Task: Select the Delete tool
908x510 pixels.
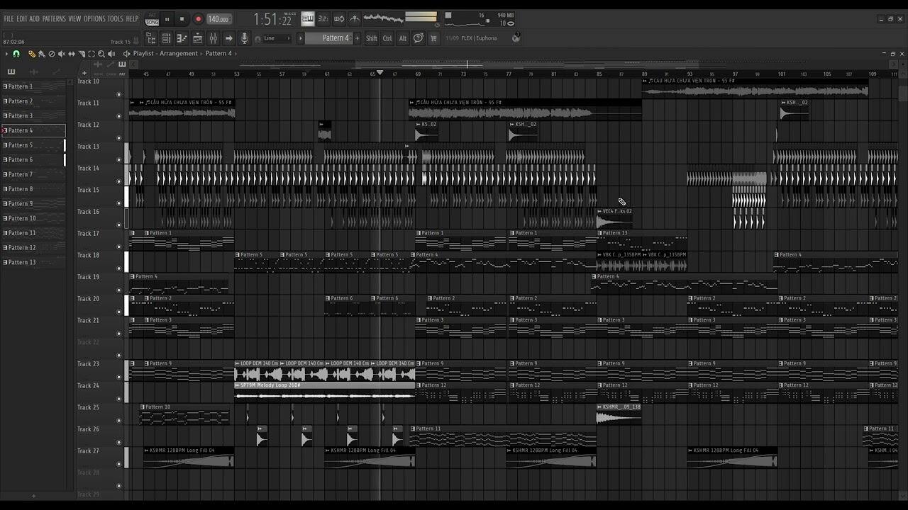Action: (x=51, y=54)
